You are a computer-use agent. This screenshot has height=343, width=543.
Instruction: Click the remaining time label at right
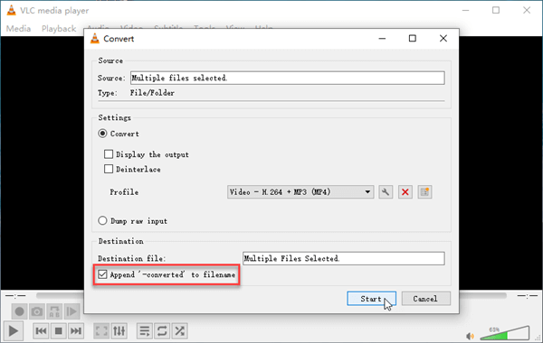[x=527, y=296]
